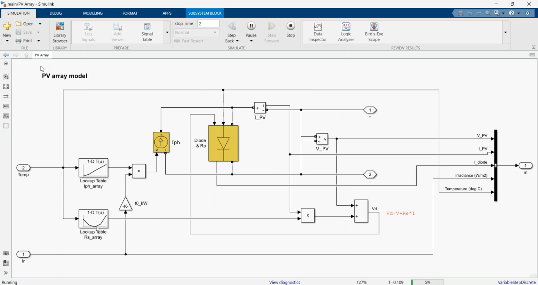Open Bird's-Eye Scope
Screen dimensions: 538x285
tap(374, 32)
